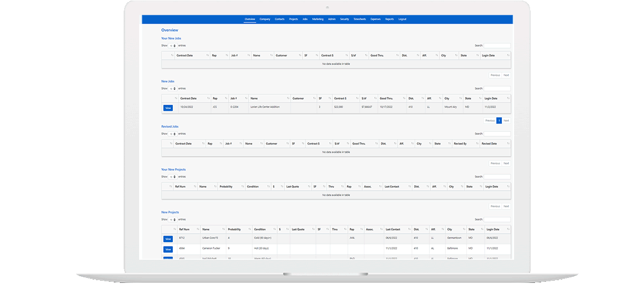This screenshot has width=635, height=284.
Task: Sort New Projects by Probability
Action: point(239,229)
